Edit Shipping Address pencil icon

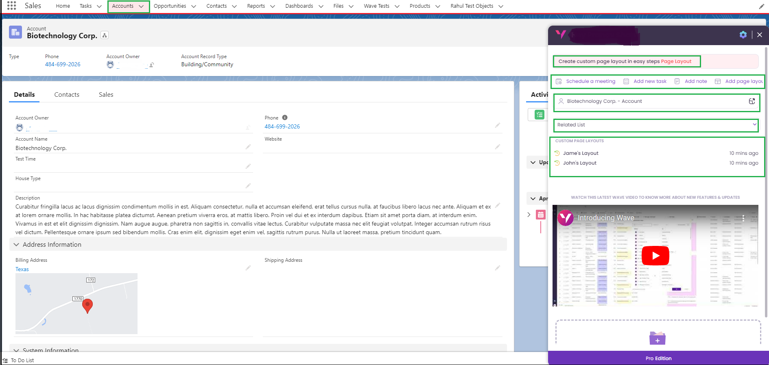498,268
